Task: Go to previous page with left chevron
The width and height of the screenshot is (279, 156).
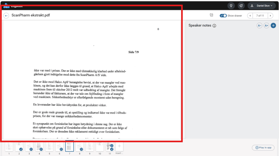Action: [250, 16]
